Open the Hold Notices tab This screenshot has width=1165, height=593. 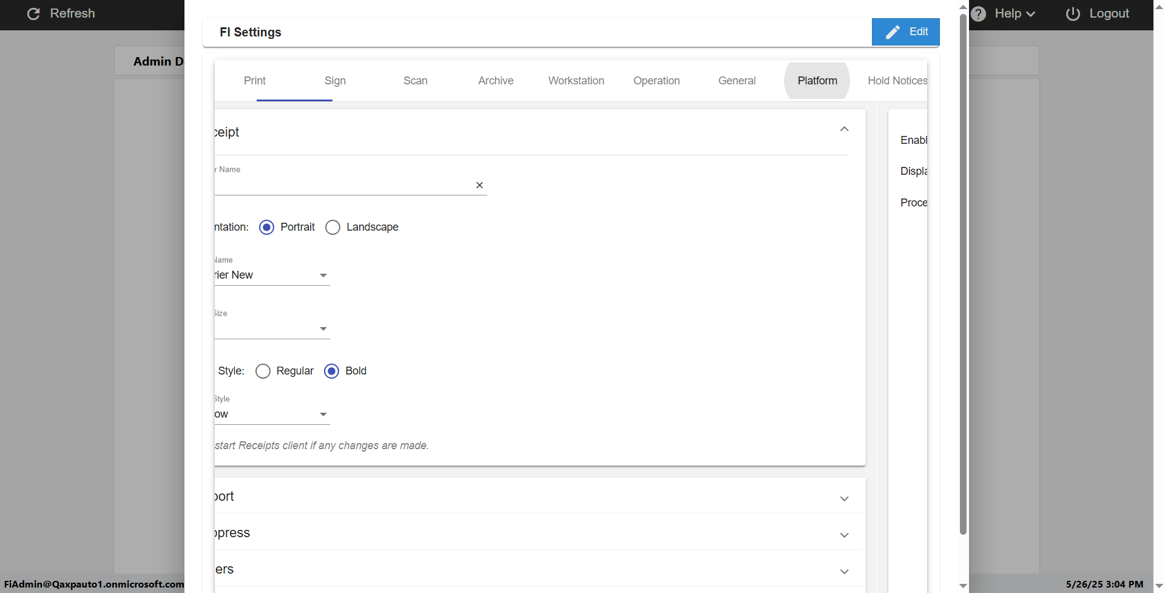[x=897, y=81]
